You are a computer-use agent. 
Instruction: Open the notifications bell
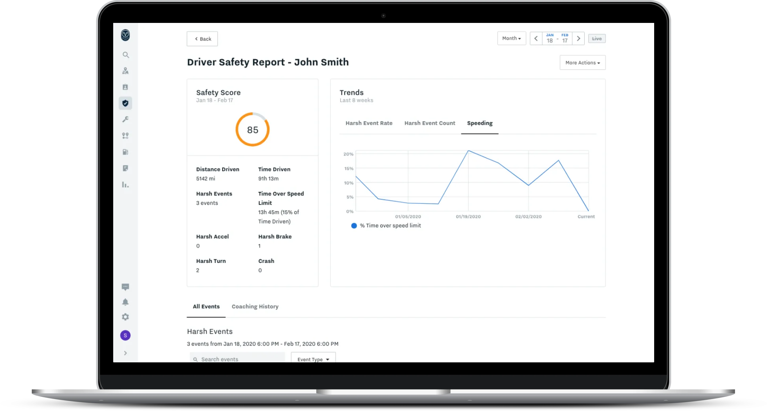[x=126, y=302]
